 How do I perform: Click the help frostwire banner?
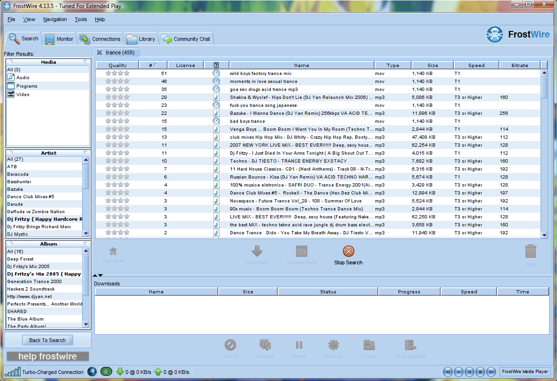[47, 356]
